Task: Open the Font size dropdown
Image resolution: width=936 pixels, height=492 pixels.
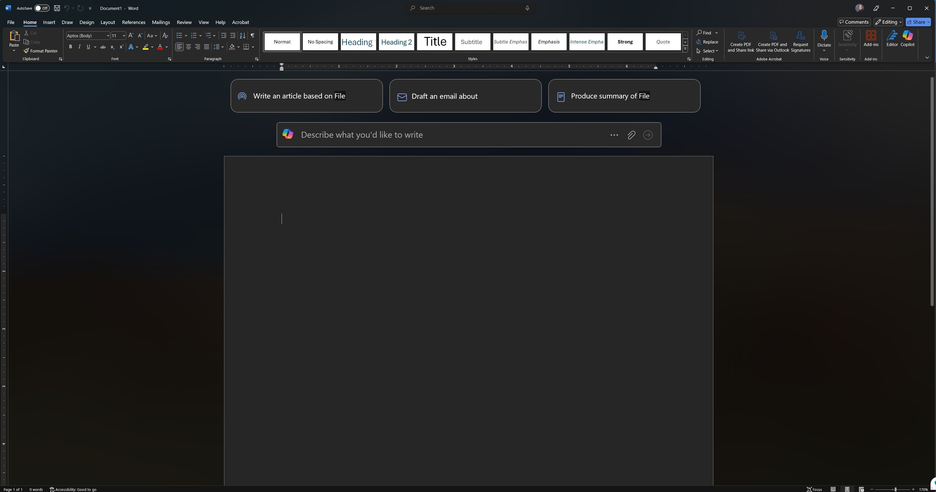Action: pos(124,36)
